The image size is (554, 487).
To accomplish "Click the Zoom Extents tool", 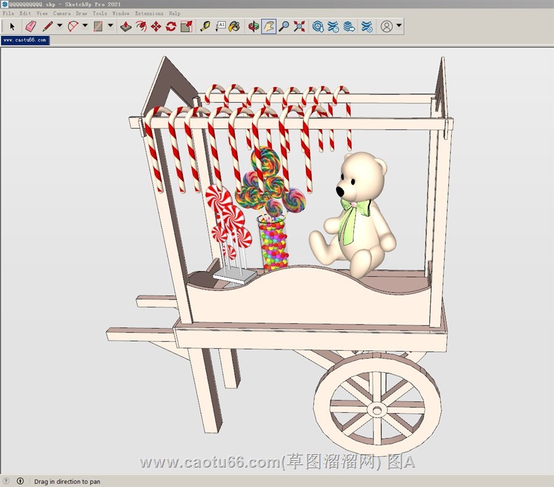I will pyautogui.click(x=299, y=26).
